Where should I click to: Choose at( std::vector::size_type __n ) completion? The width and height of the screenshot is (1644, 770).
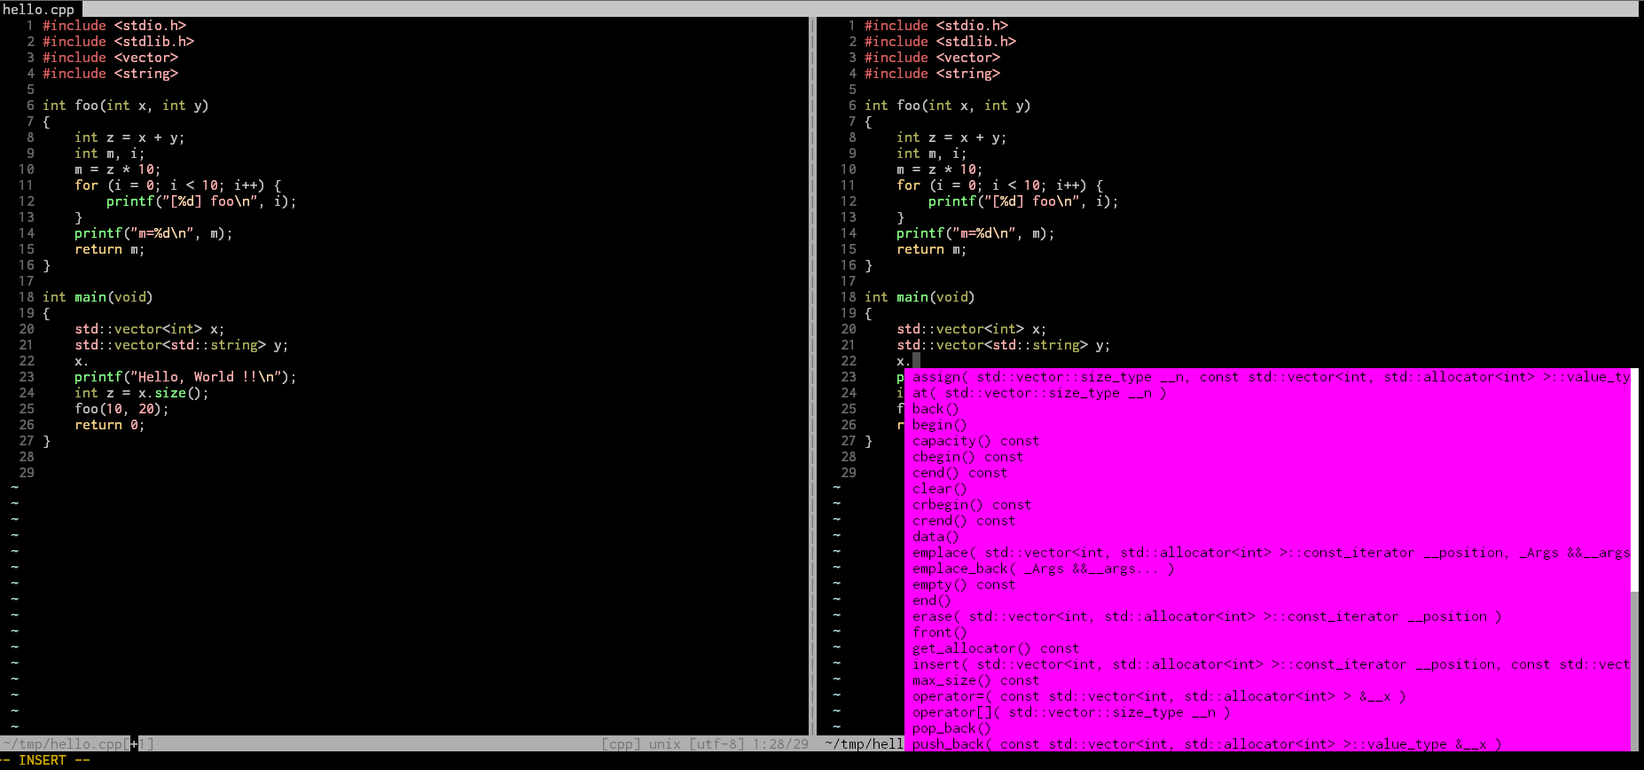tap(1267, 393)
